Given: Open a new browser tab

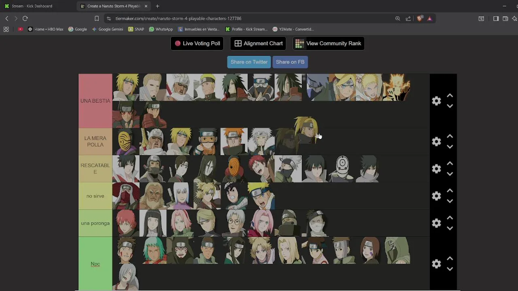Looking at the screenshot, I should click(x=157, y=6).
